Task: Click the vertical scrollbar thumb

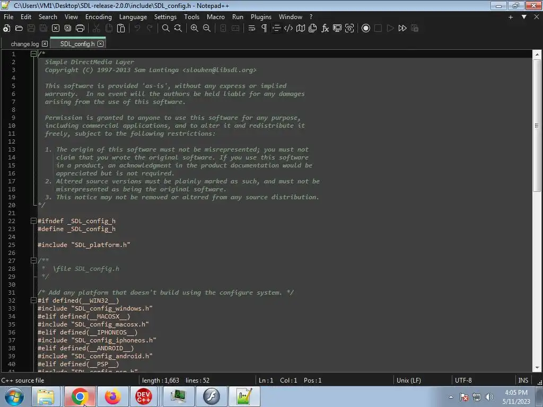Action: coord(537,126)
